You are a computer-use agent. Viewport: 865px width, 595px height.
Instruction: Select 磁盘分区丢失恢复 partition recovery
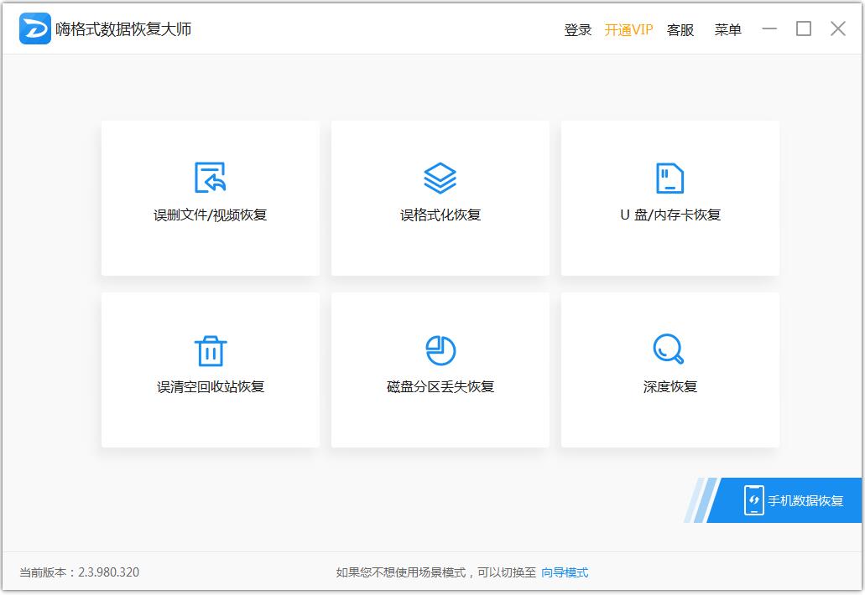coord(440,370)
